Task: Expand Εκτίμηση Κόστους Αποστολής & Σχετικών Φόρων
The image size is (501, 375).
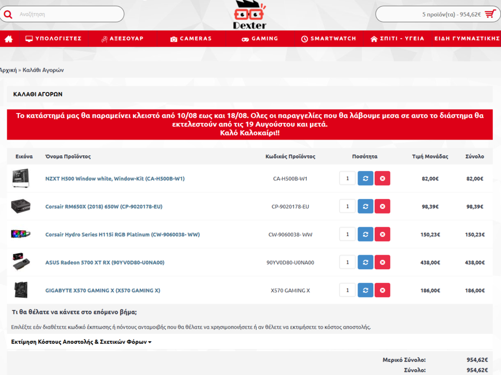Action: coord(81,342)
